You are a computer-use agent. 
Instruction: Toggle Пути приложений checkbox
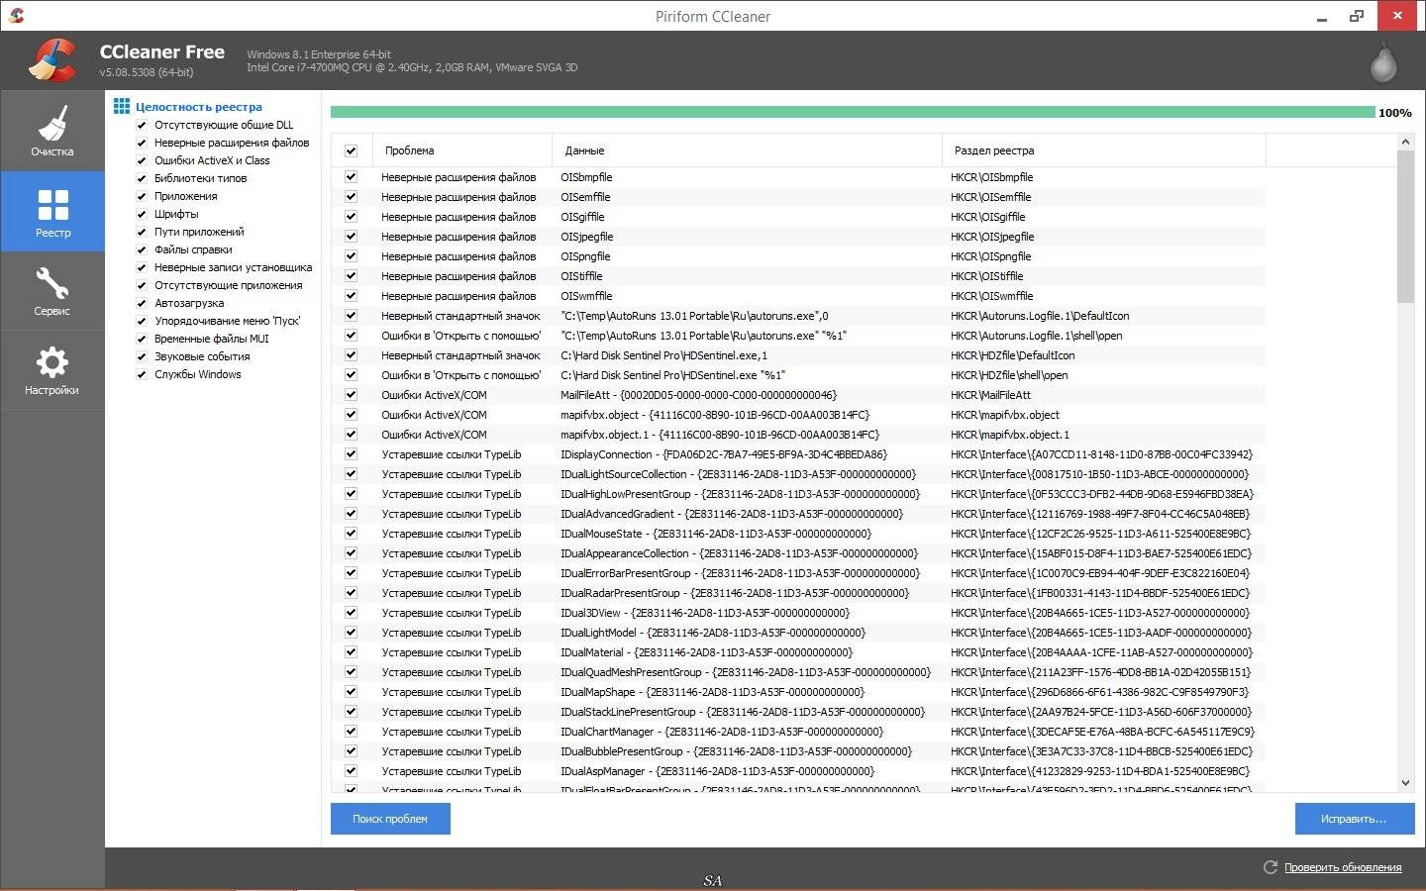(142, 232)
